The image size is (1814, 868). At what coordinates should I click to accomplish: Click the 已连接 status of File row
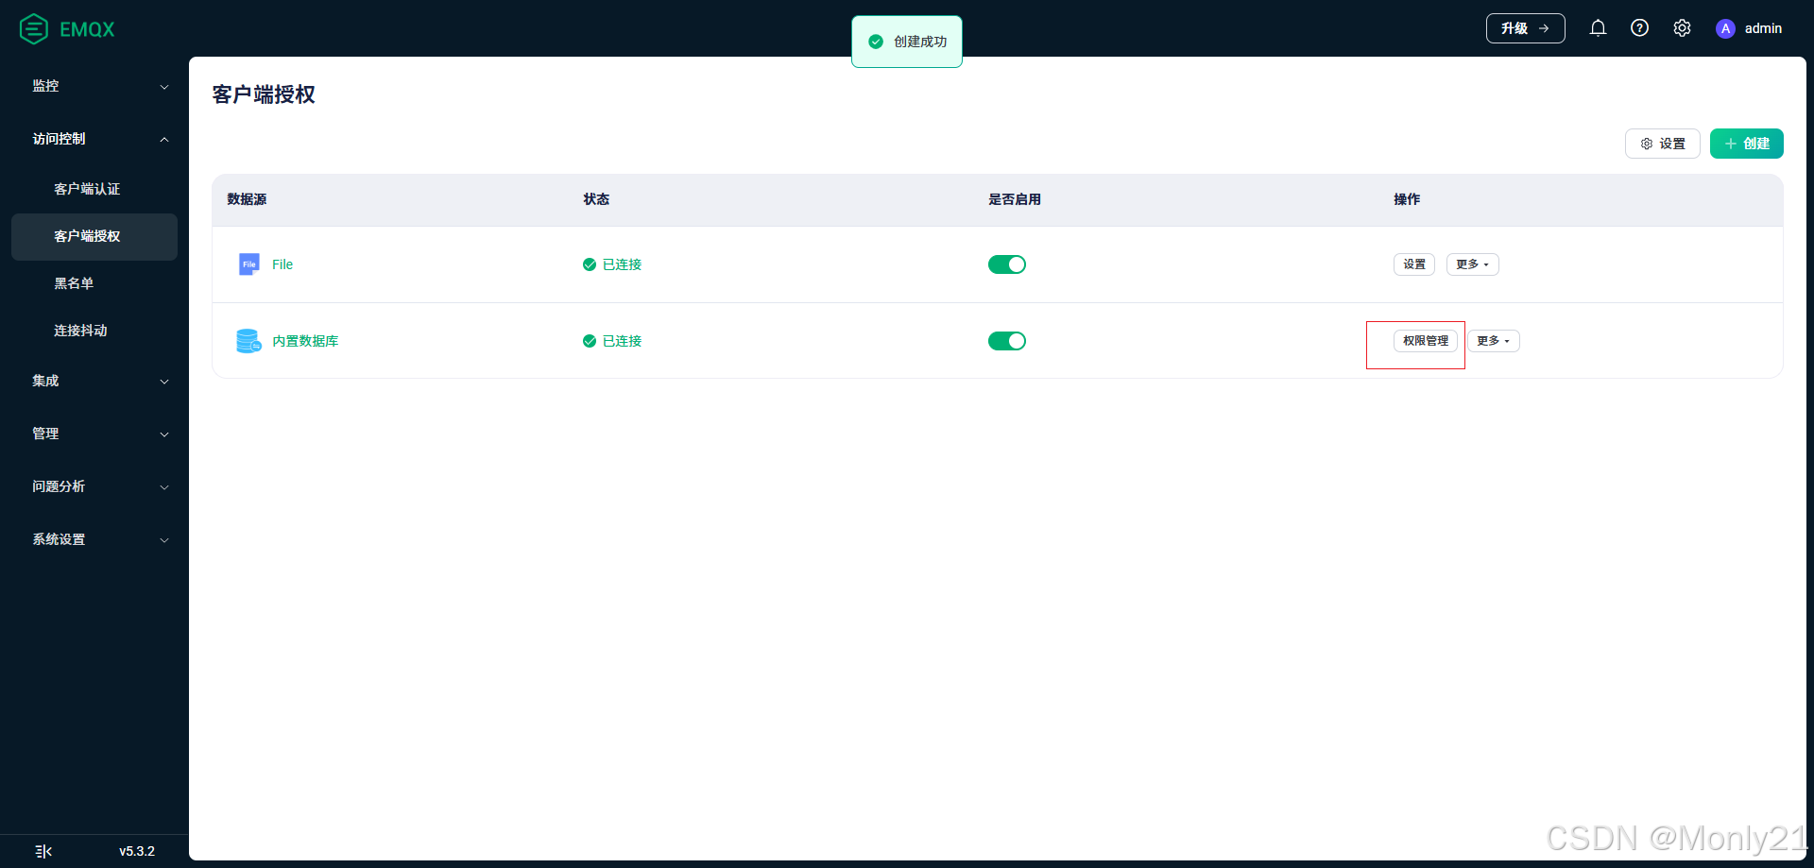click(x=612, y=264)
